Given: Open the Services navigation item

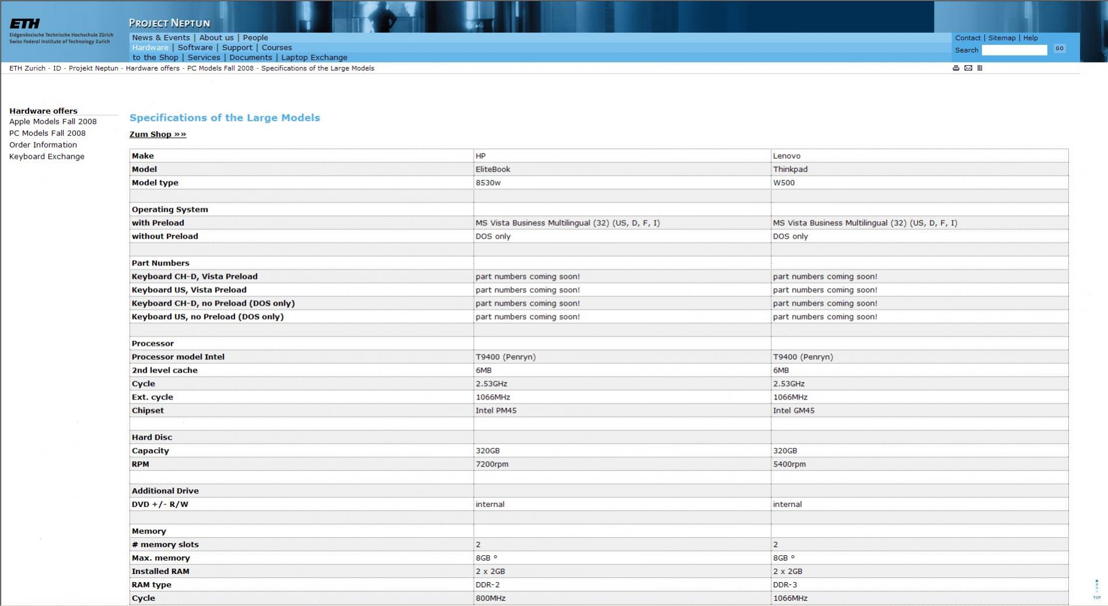Looking at the screenshot, I should click(204, 58).
